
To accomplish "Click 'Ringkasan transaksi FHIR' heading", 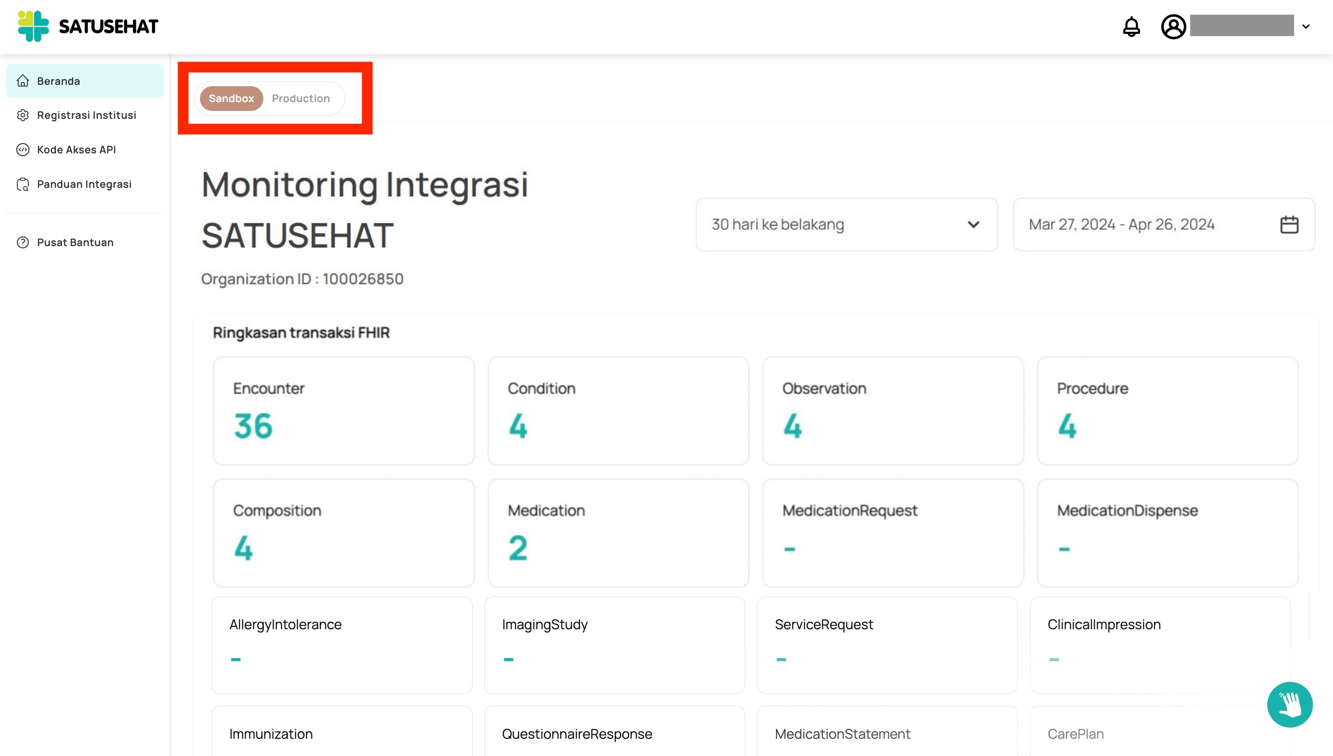I will point(301,333).
